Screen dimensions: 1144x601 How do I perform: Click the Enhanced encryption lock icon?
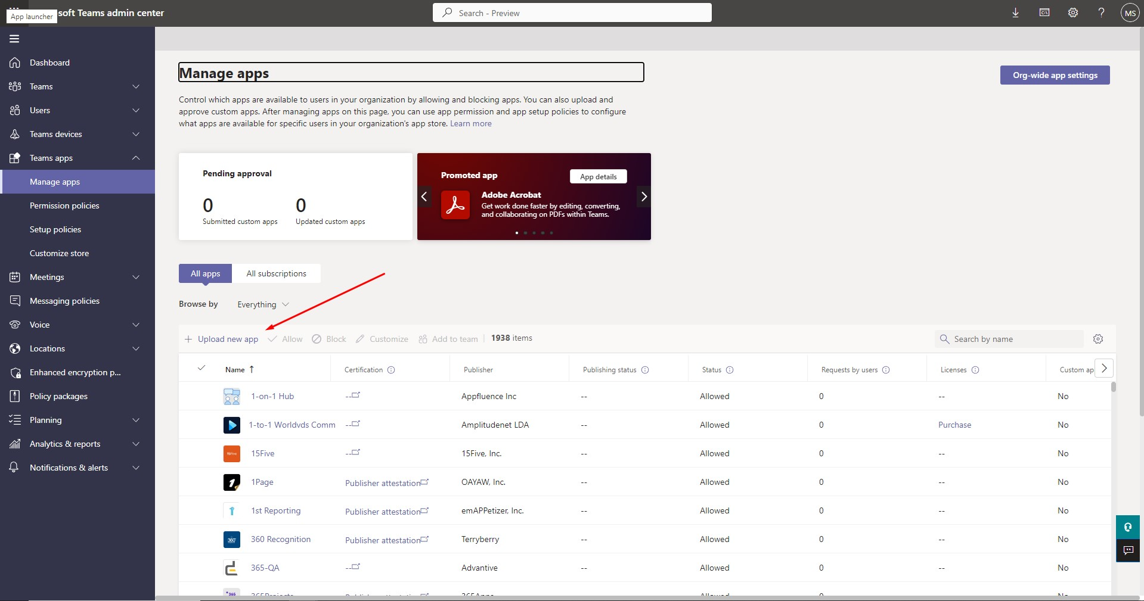tap(15, 372)
